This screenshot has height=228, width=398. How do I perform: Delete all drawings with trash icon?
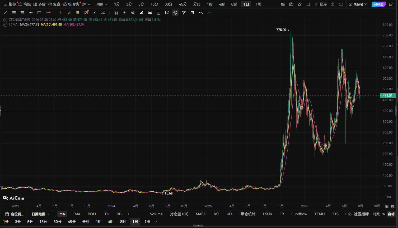192,13
